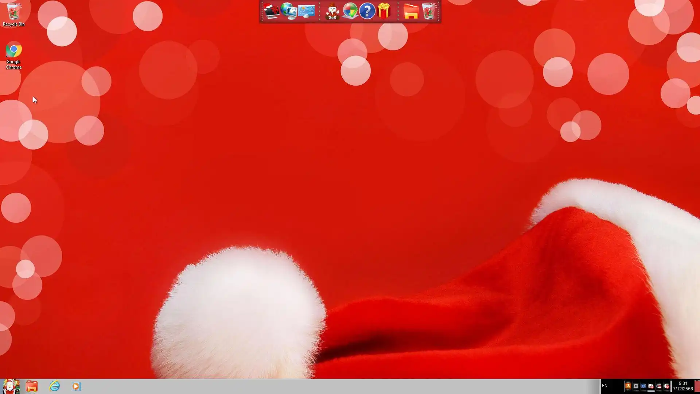Open the clock showing 9:31
Viewport: 700px width, 394px height.
tap(682, 386)
